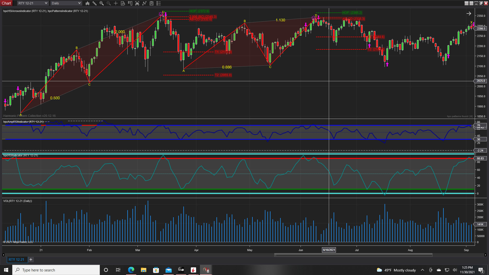Select the drawing tools pencil icon
The width and height of the screenshot is (489, 275).
click(94, 3)
